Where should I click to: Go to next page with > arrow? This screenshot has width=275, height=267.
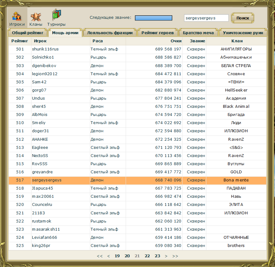pos(166,256)
